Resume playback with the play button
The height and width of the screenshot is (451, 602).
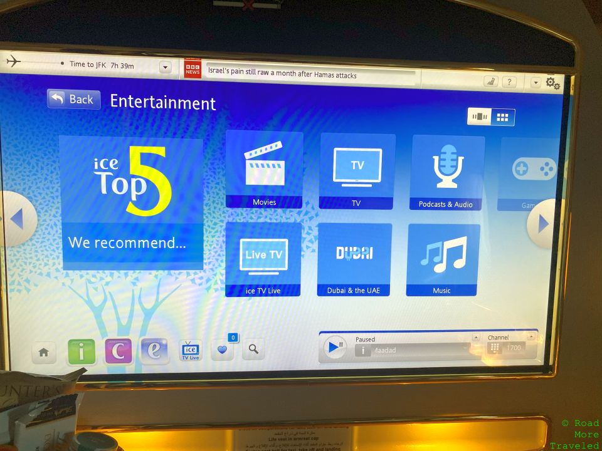tap(334, 348)
